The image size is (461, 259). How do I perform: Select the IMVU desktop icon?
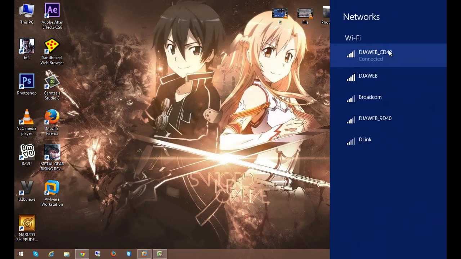coord(27,155)
